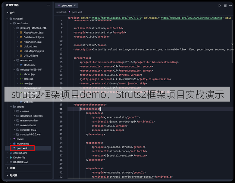Click the folder icon beside resources
The image size is (235, 183).
click(18, 60)
